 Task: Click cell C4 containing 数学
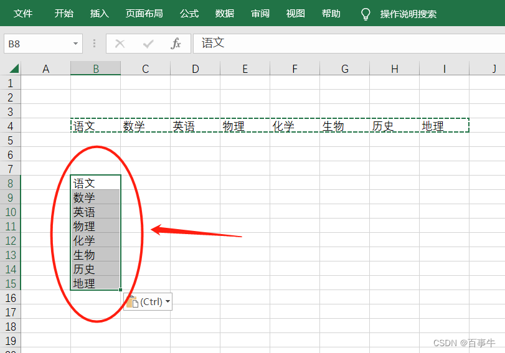[146, 126]
